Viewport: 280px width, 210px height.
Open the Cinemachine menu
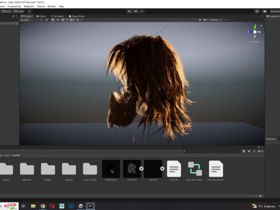pyautogui.click(x=14, y=6)
